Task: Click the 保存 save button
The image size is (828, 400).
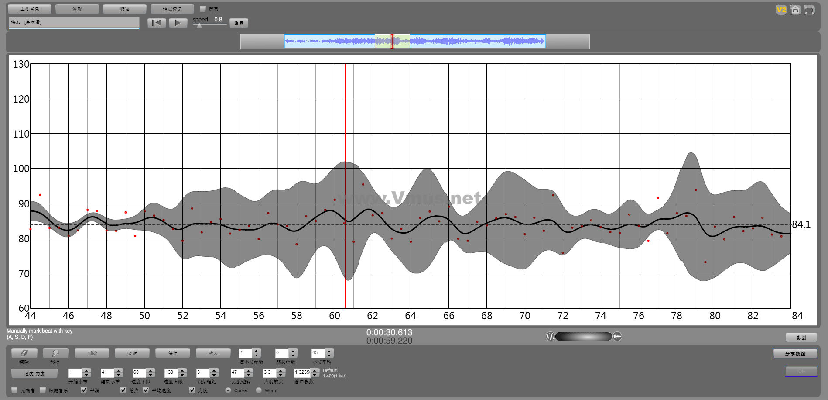Action: point(173,353)
